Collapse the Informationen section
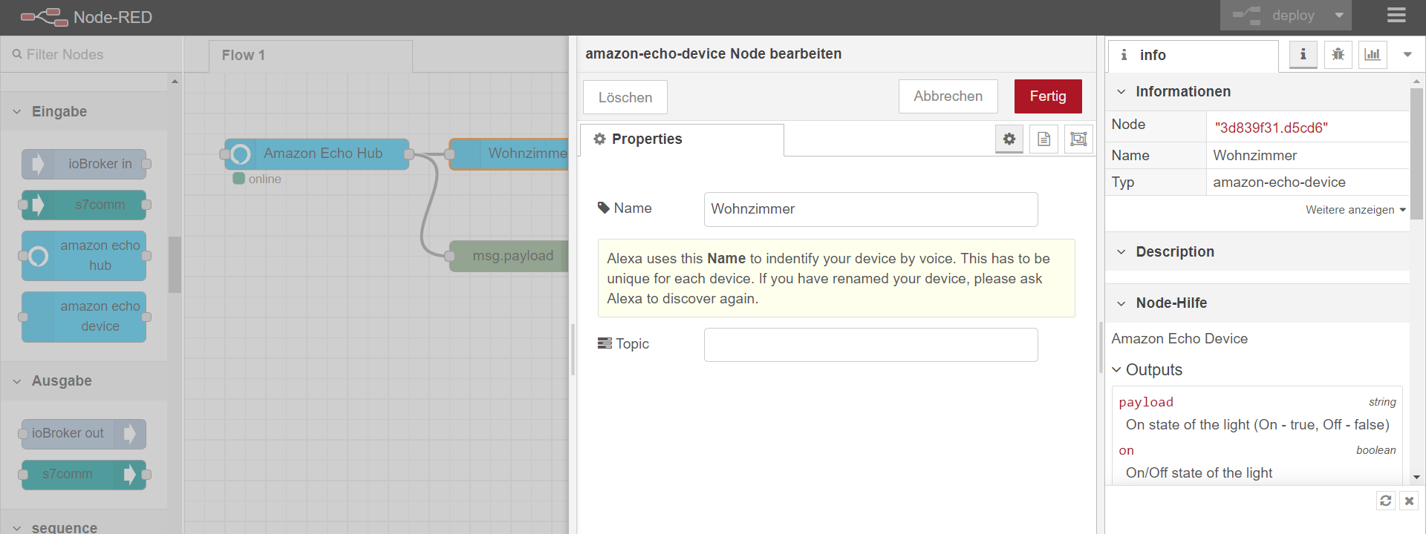 pos(1257,91)
